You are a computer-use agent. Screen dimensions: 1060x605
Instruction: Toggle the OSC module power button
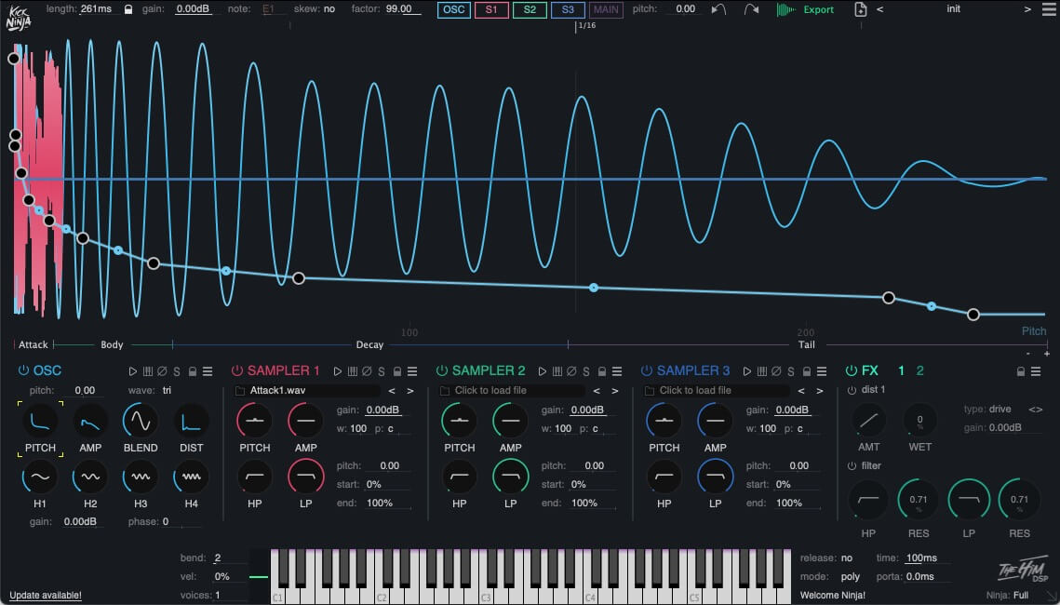(x=23, y=371)
